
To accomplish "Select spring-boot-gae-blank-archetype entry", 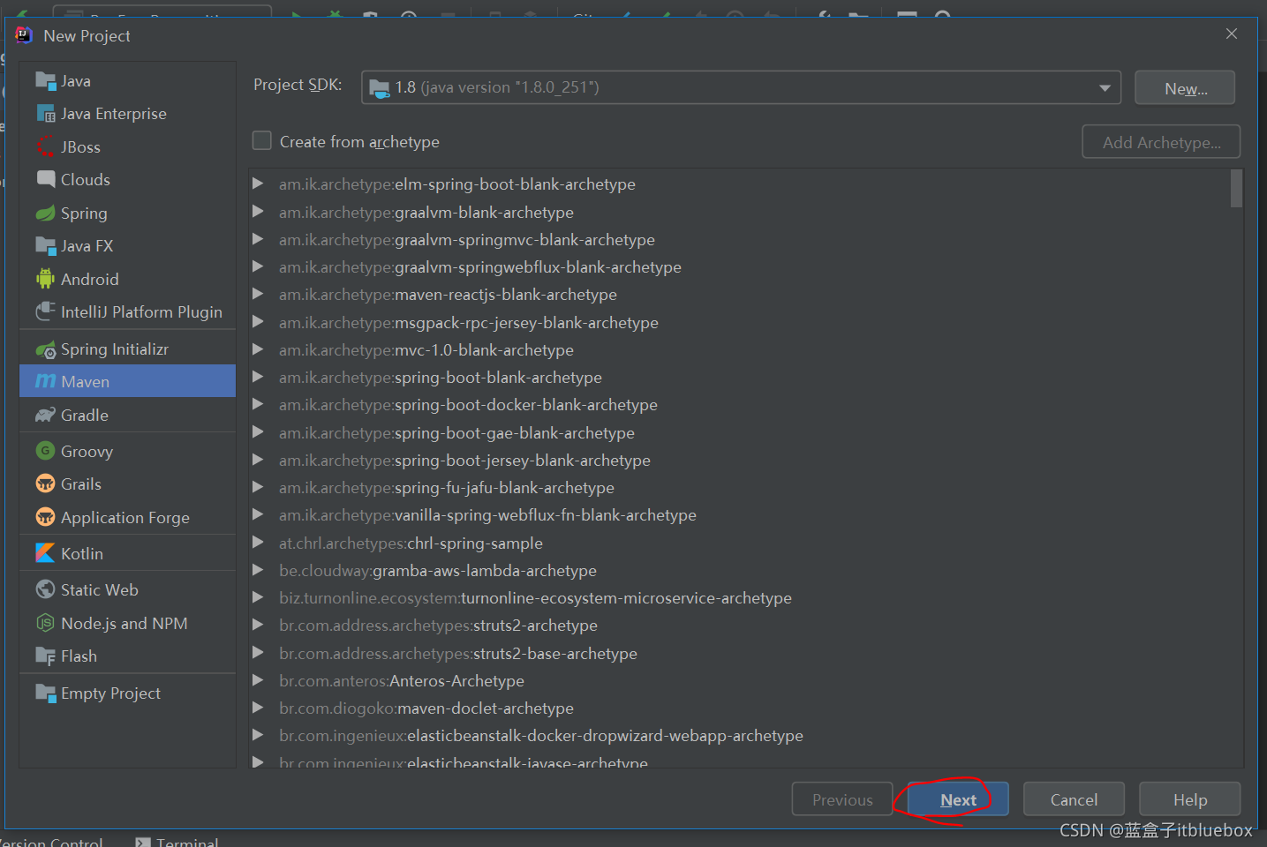I will tap(456, 433).
